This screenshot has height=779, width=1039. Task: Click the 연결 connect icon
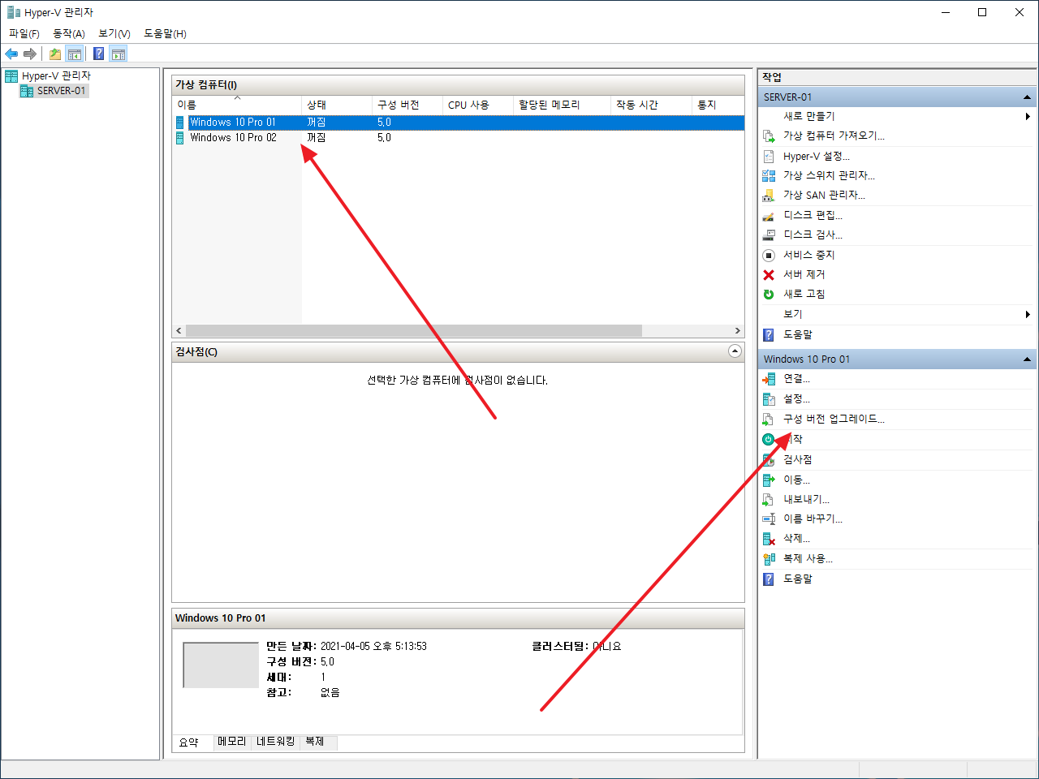769,379
